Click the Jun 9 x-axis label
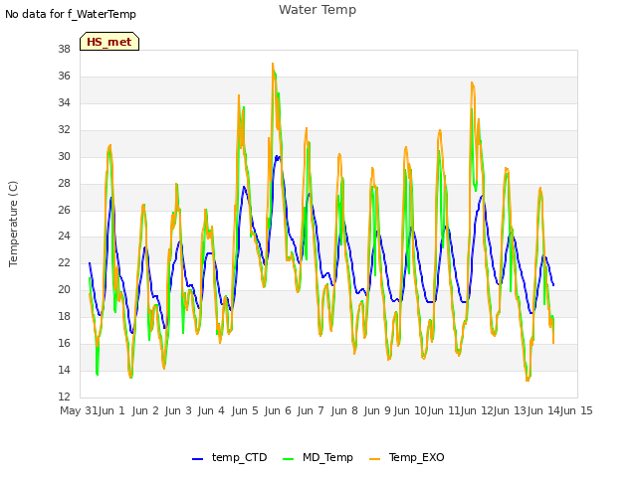 pos(377,410)
